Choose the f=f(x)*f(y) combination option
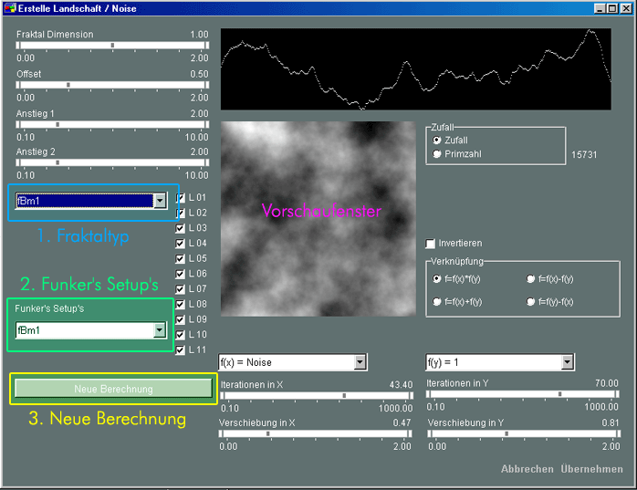 click(437, 278)
